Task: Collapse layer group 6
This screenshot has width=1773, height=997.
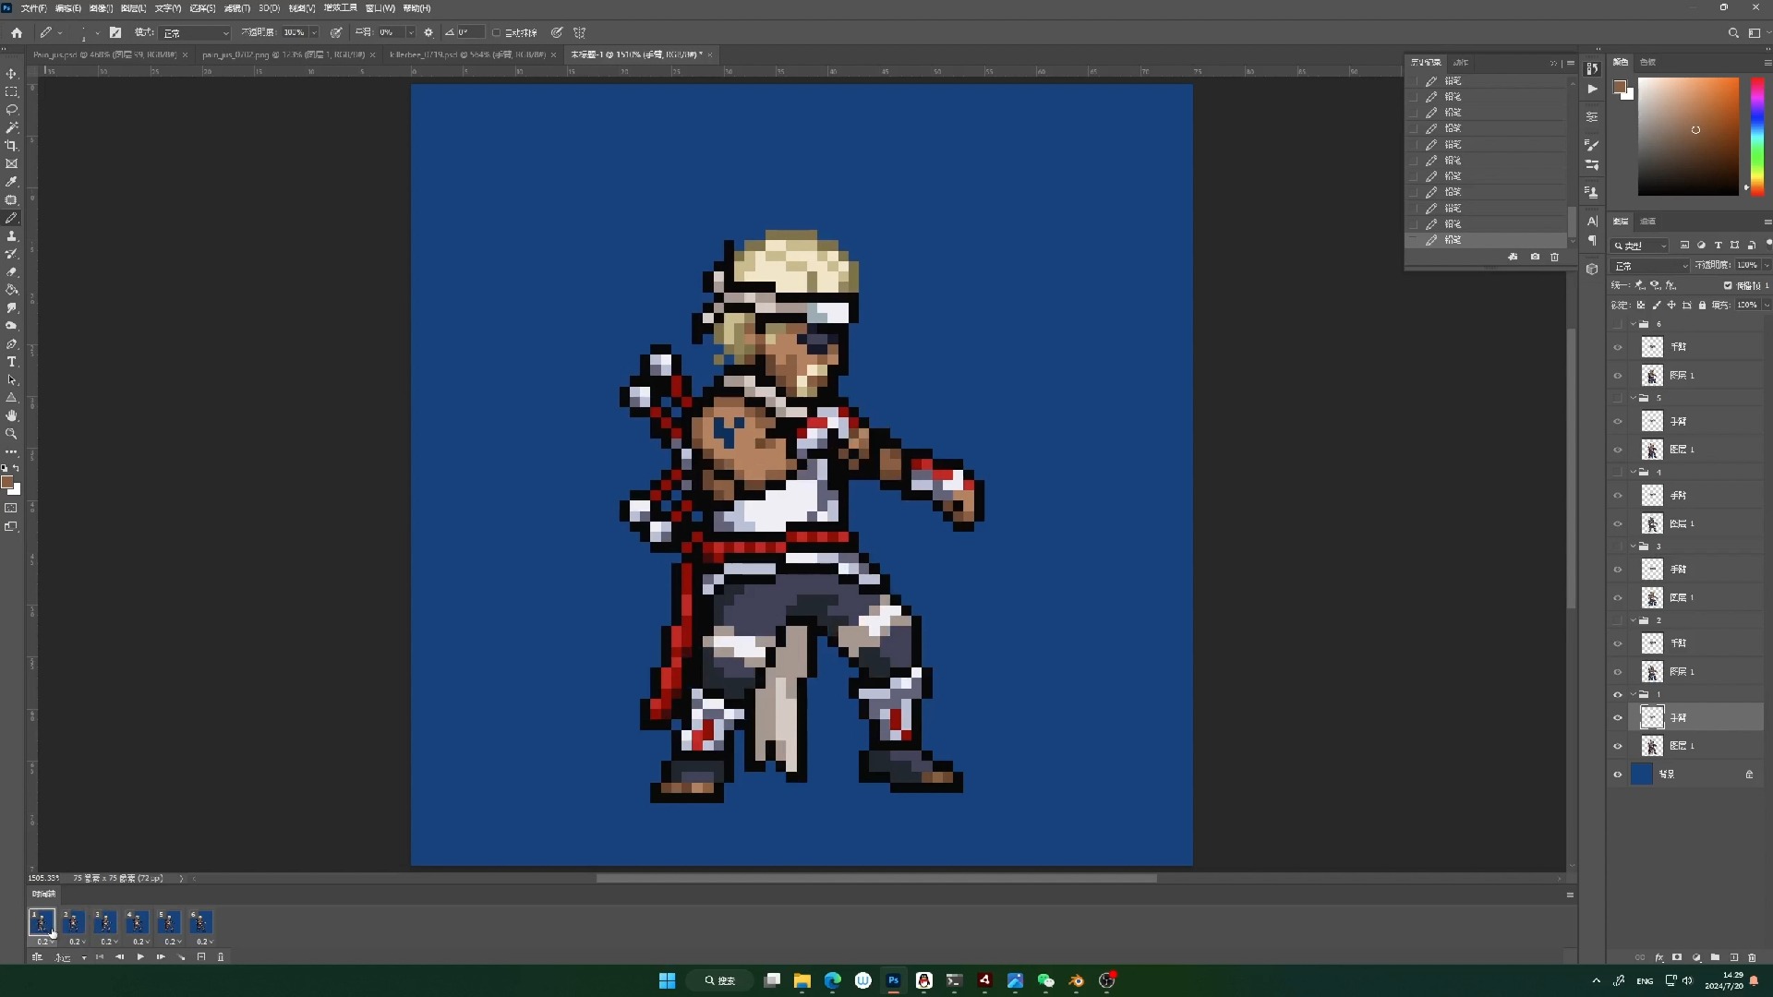Action: click(x=1634, y=324)
